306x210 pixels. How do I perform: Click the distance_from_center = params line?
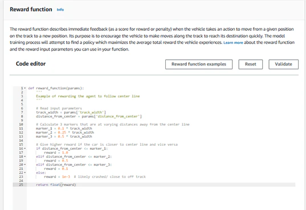[89, 117]
